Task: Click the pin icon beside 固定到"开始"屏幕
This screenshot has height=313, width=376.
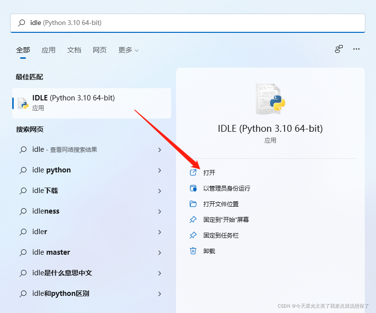Action: 193,219
